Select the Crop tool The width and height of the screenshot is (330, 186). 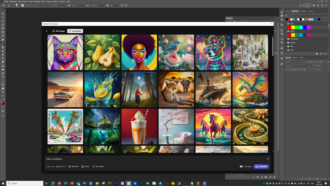[x=3, y=28]
